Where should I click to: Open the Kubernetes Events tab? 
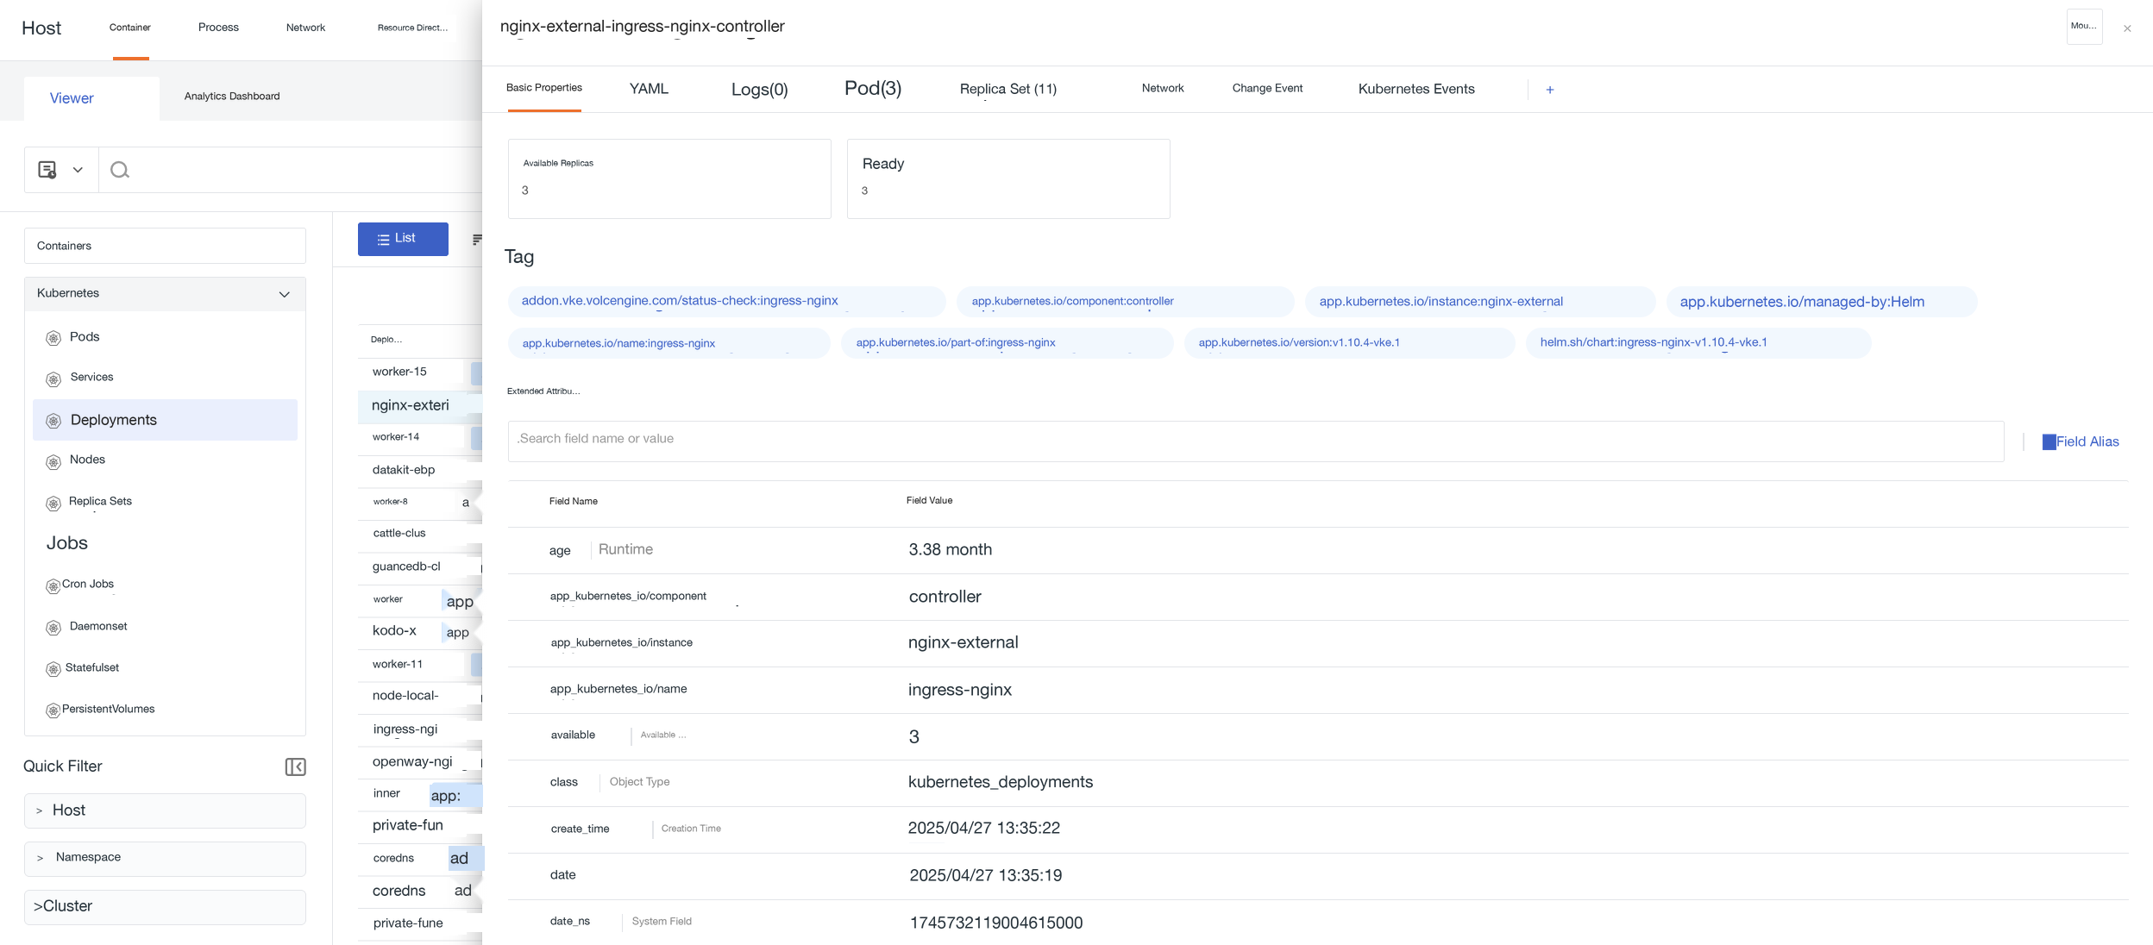click(1416, 89)
